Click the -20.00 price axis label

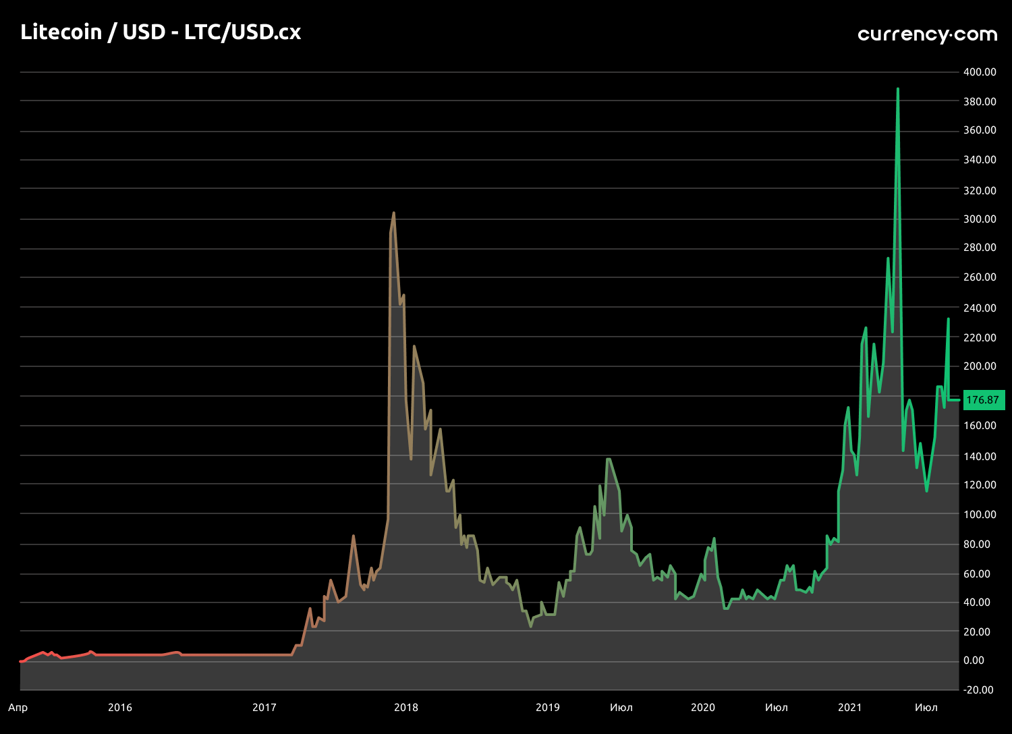[x=978, y=689]
